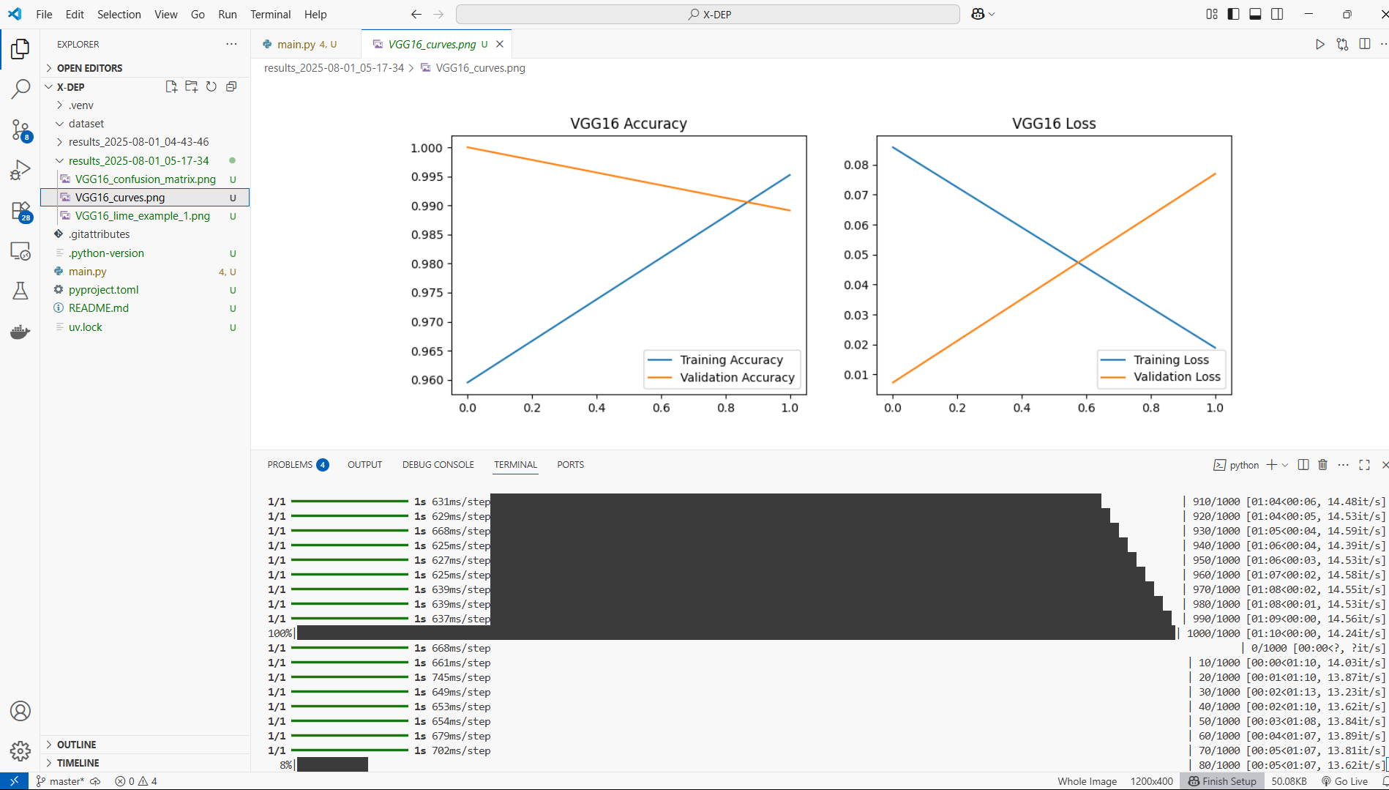Open Explorer views and more actions menu
Screen dimensions: 1389x790
[x=231, y=44]
